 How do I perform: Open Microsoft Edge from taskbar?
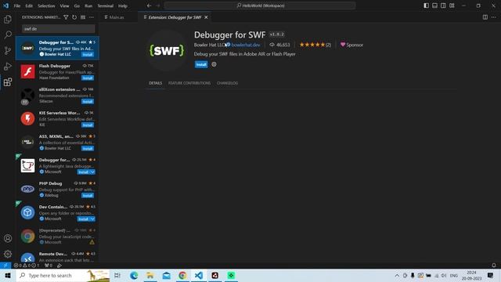(134, 275)
